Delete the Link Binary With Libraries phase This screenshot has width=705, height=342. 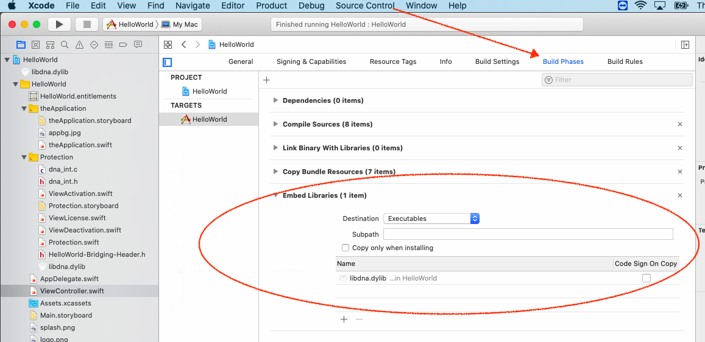(680, 148)
